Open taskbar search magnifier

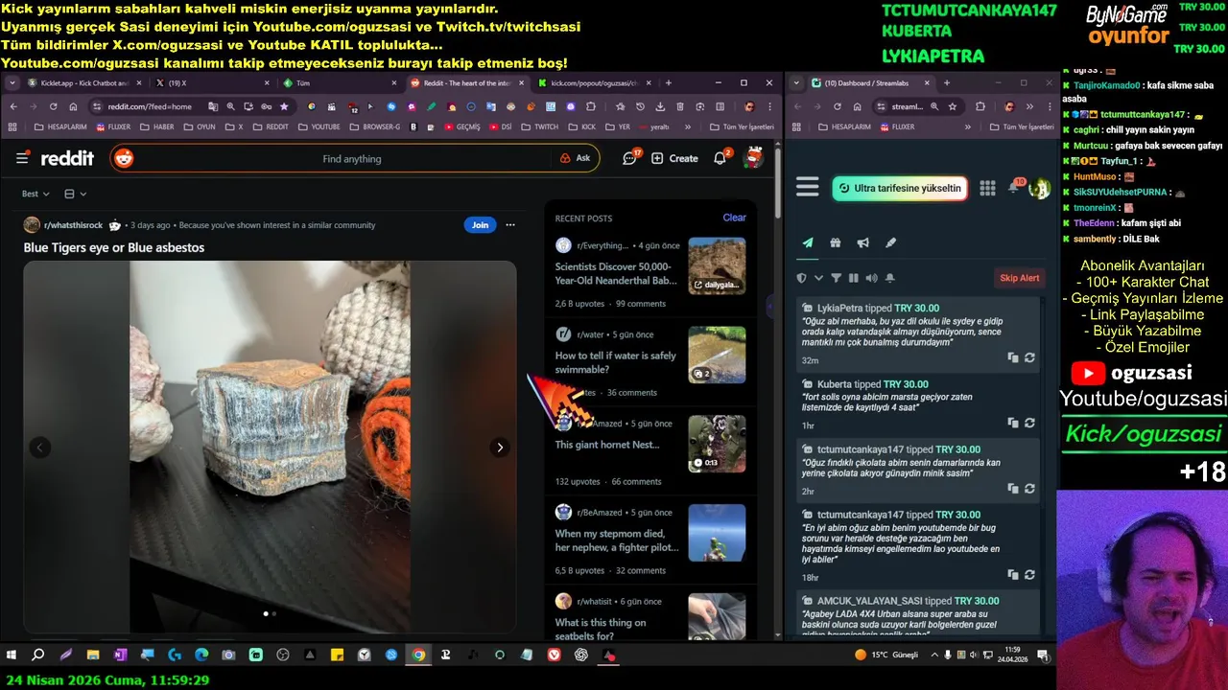point(38,655)
